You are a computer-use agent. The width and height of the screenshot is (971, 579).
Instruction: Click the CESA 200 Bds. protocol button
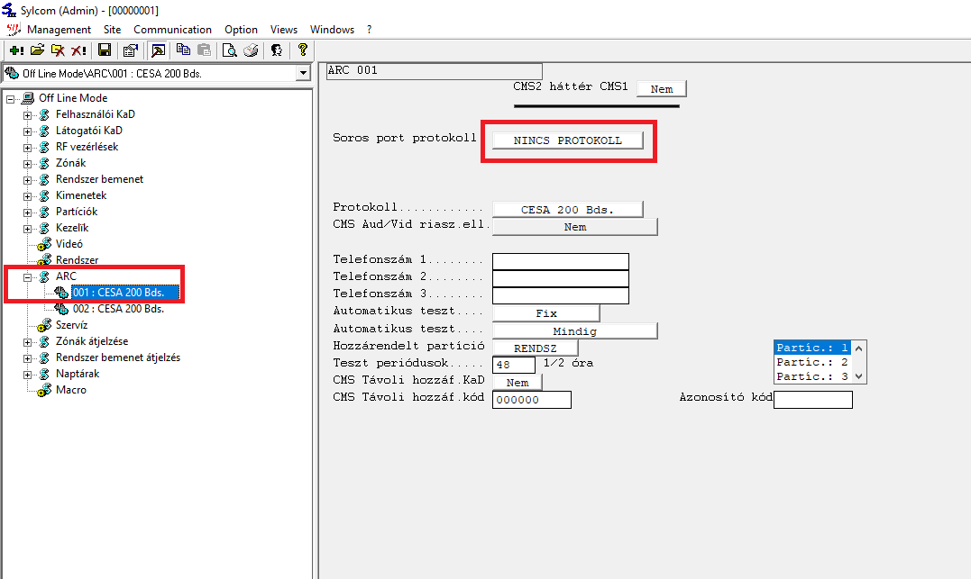click(567, 210)
